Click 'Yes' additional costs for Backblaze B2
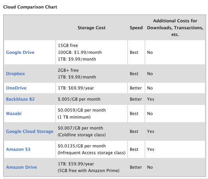 point(151,99)
